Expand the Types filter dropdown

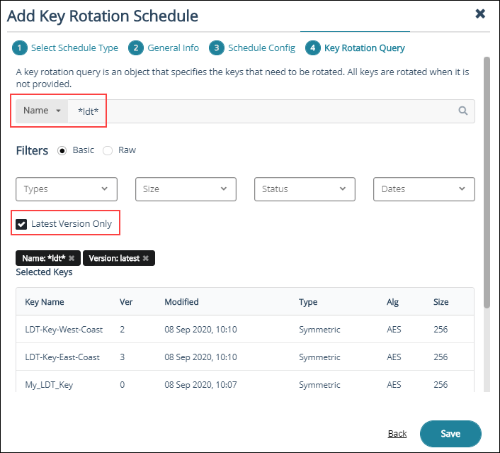(67, 189)
